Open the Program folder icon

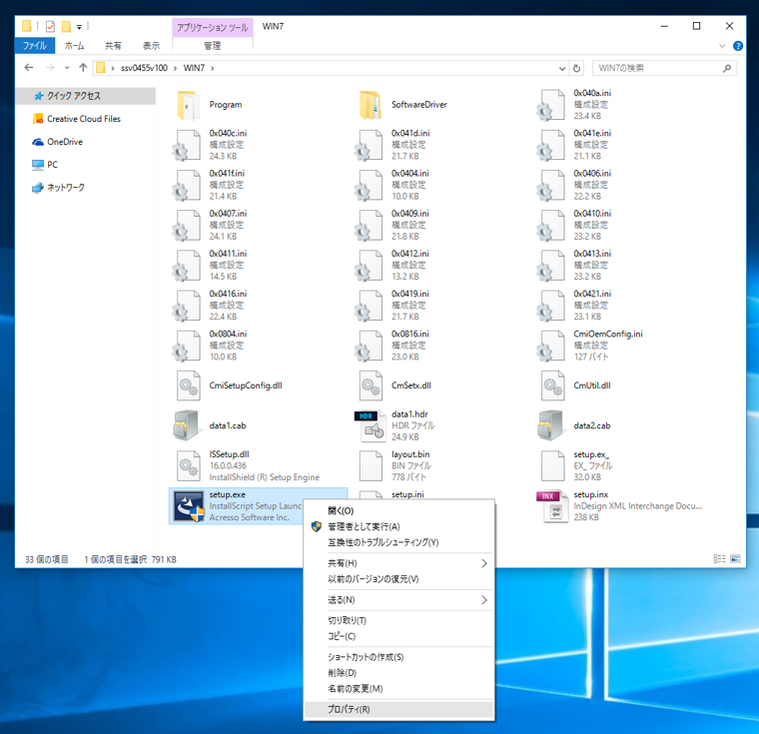tap(188, 105)
